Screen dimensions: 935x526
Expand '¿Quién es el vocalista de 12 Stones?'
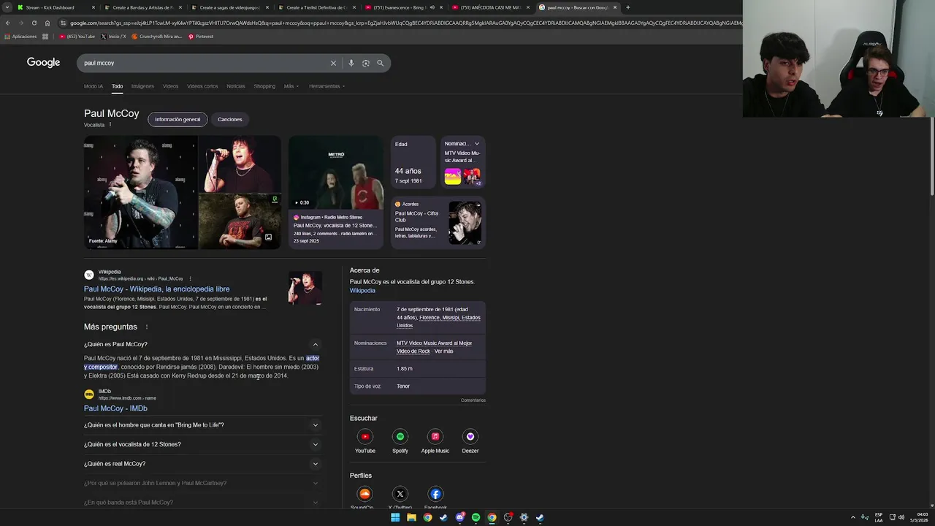(316, 444)
